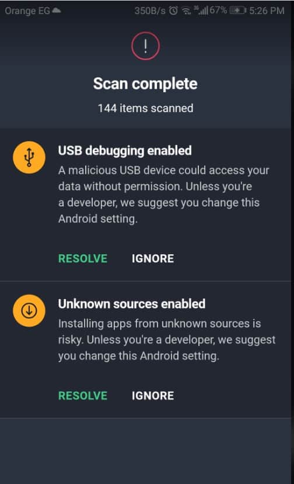Tap the alarm clock status icon
294x484 pixels.
(174, 11)
